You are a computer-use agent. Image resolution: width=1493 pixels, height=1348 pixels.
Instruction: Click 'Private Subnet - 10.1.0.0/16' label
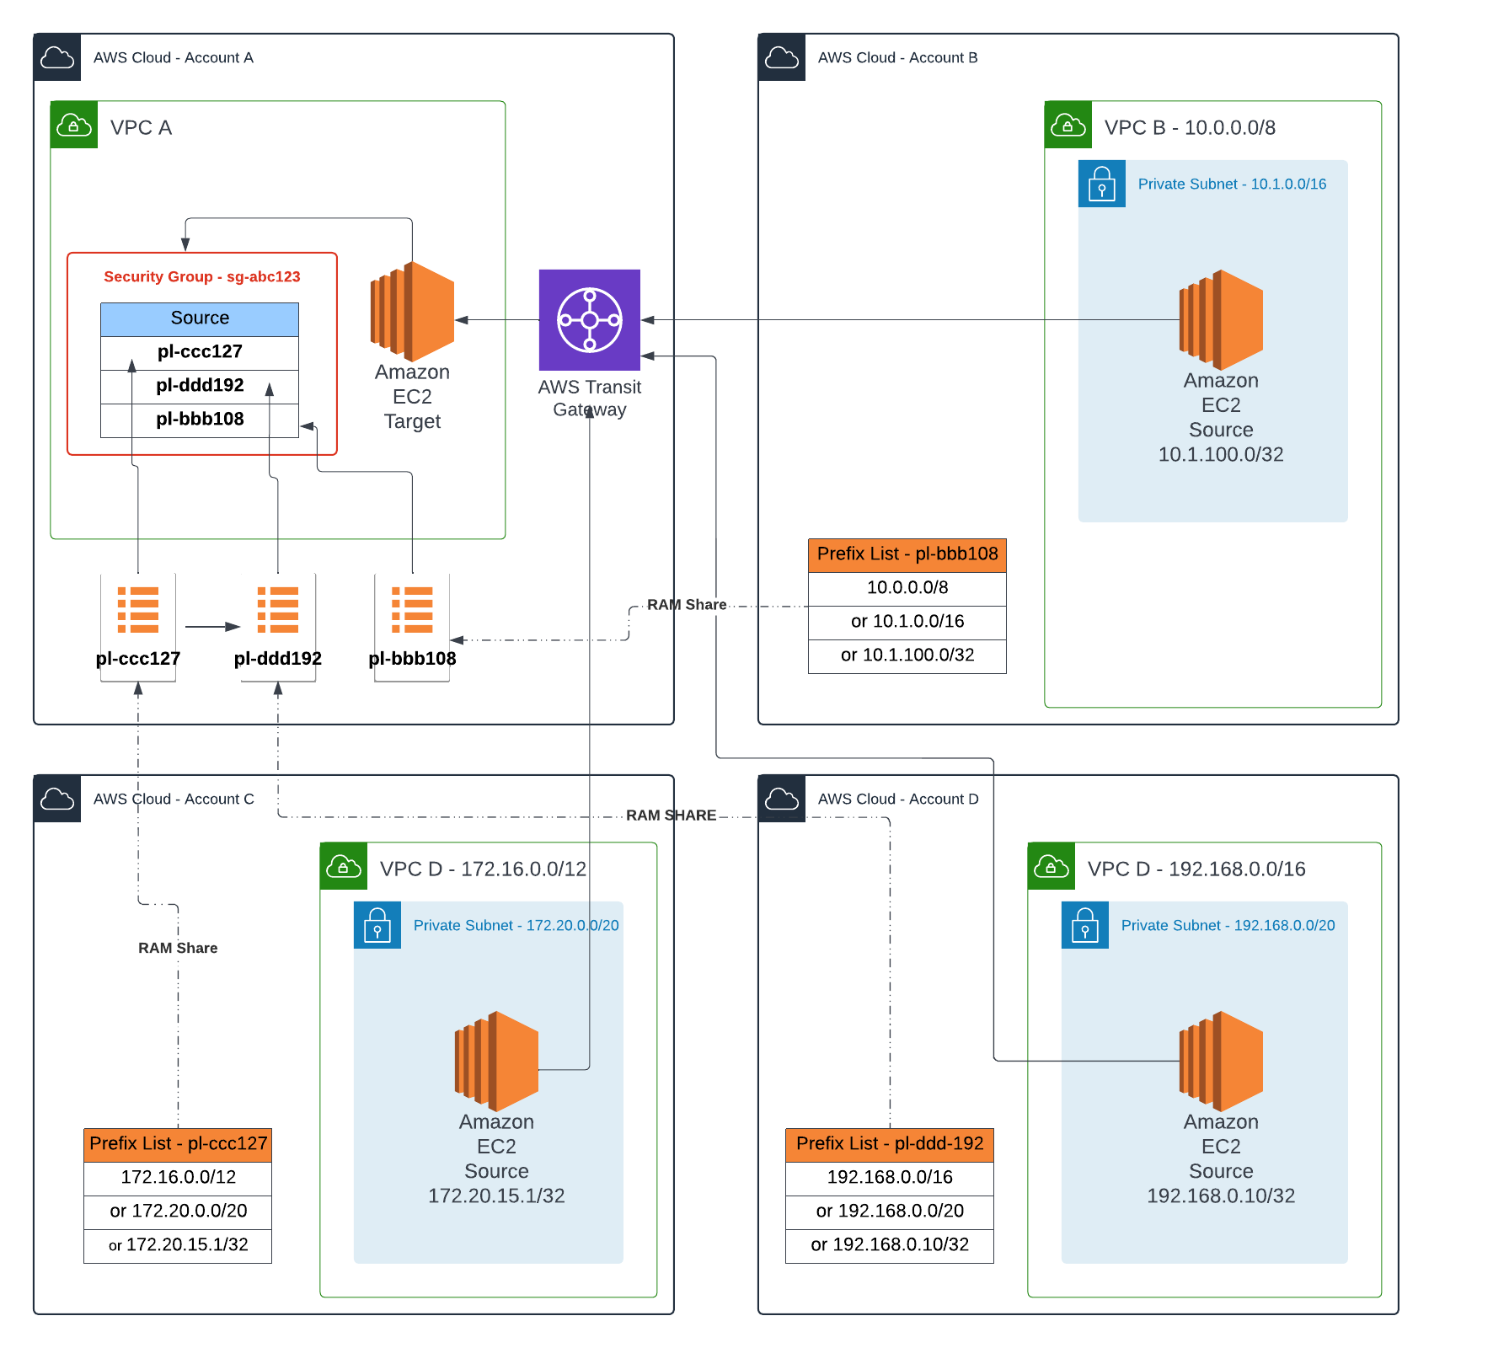tap(1232, 184)
